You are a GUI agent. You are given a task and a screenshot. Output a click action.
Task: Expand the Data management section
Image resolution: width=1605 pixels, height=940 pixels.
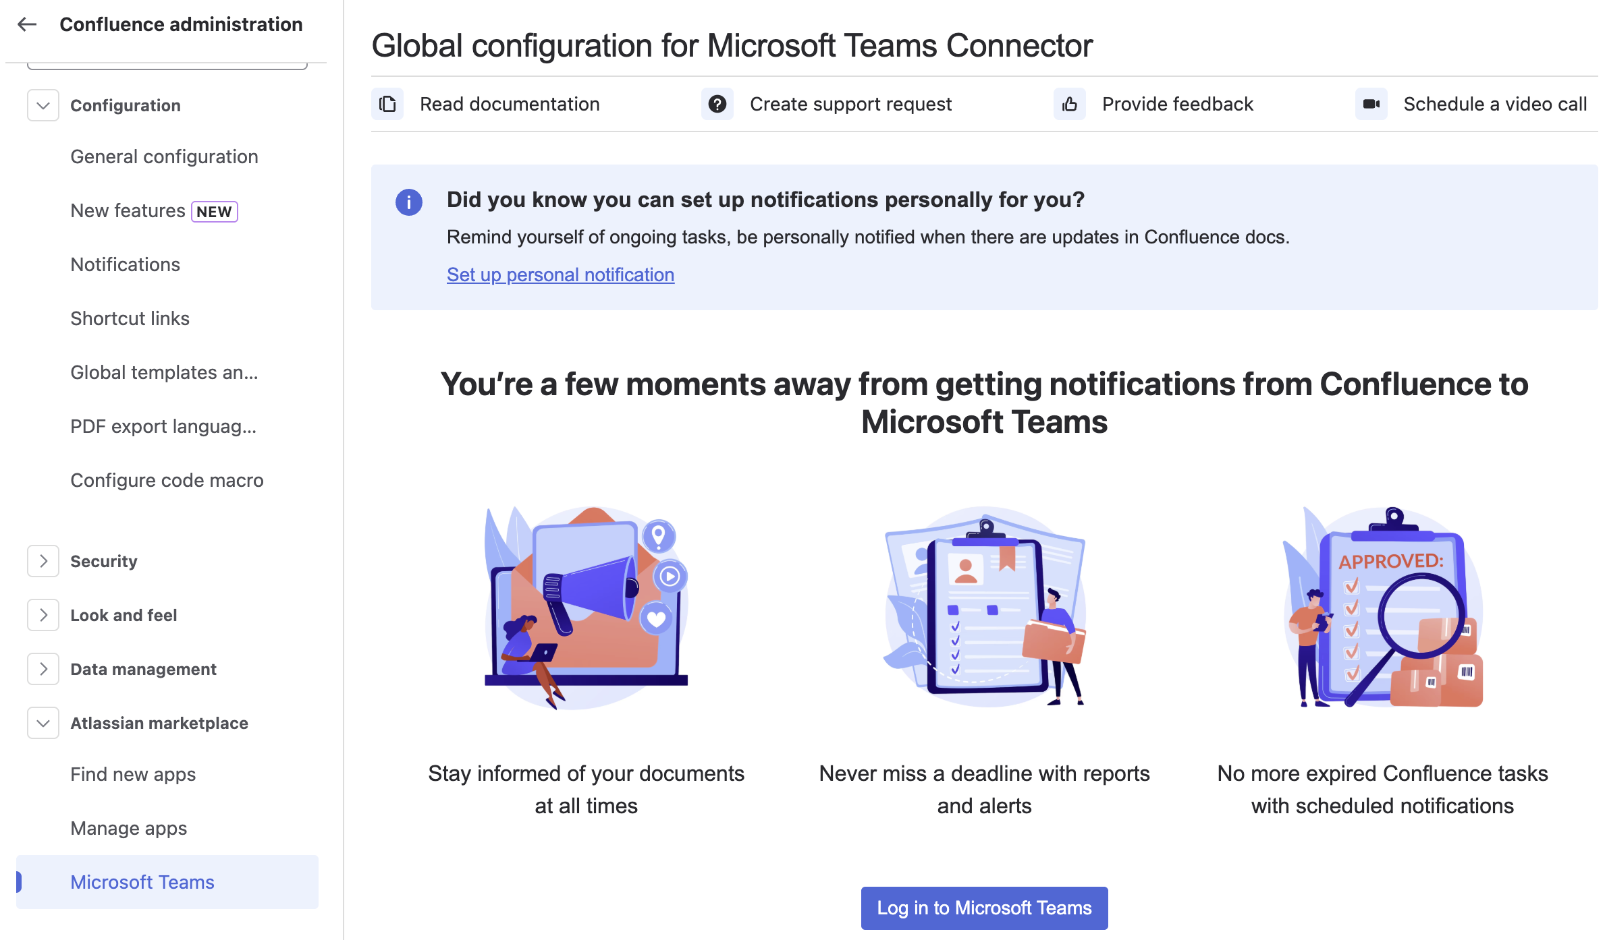point(43,669)
